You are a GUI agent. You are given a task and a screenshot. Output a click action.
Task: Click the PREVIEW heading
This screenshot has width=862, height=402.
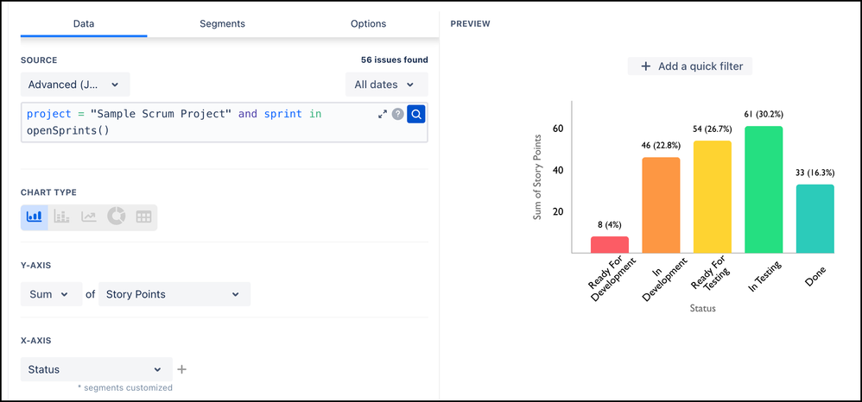471,24
